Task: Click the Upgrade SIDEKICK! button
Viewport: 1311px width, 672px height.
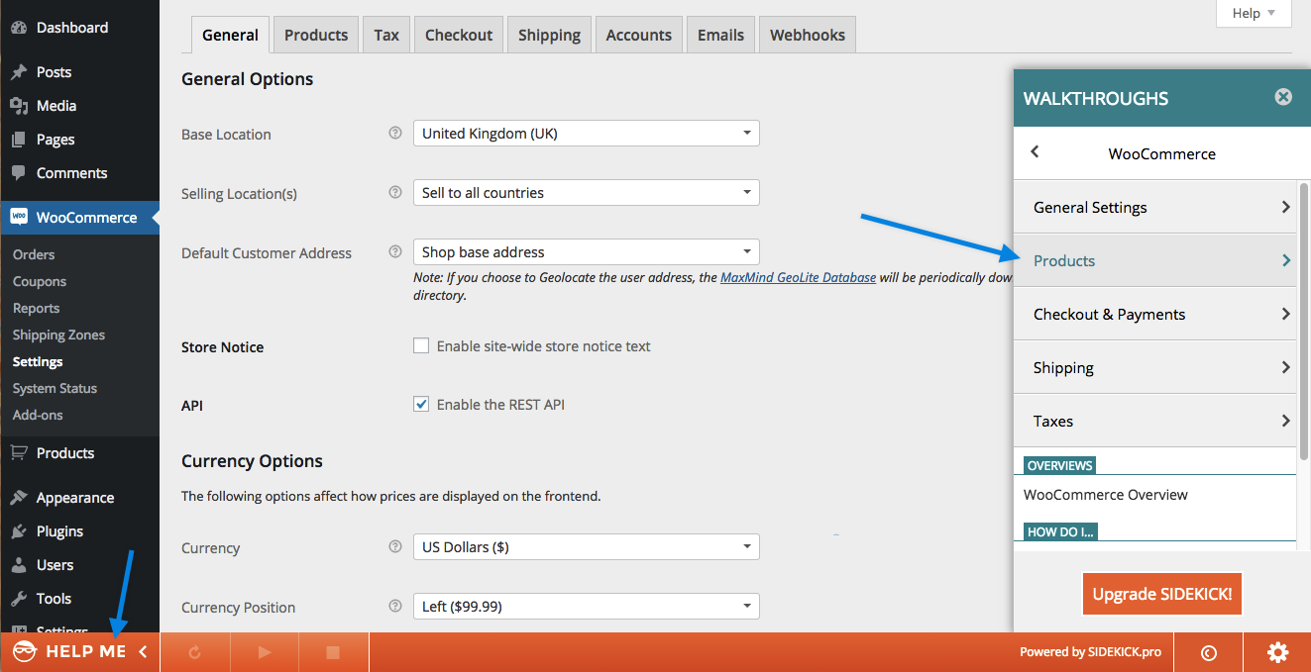Action: (1161, 594)
